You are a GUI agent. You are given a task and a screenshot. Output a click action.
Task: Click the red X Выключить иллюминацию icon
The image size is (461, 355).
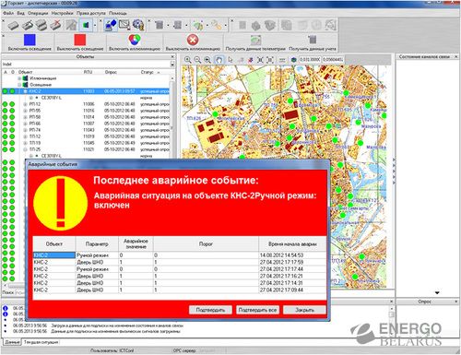193,40
